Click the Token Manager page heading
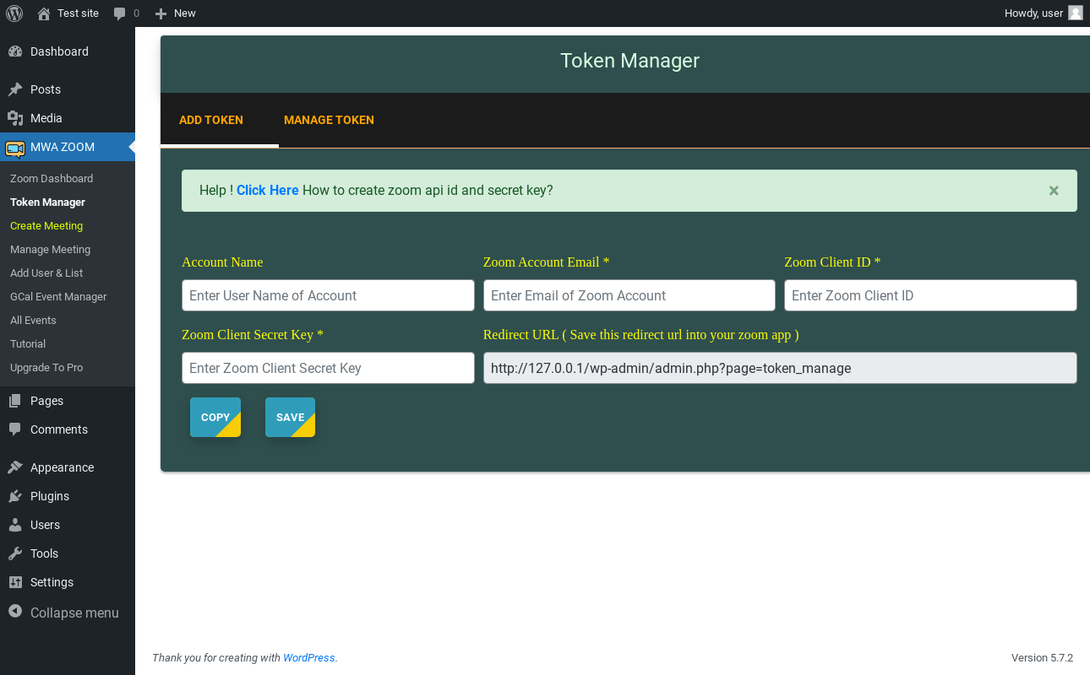The width and height of the screenshot is (1090, 675). 629,61
